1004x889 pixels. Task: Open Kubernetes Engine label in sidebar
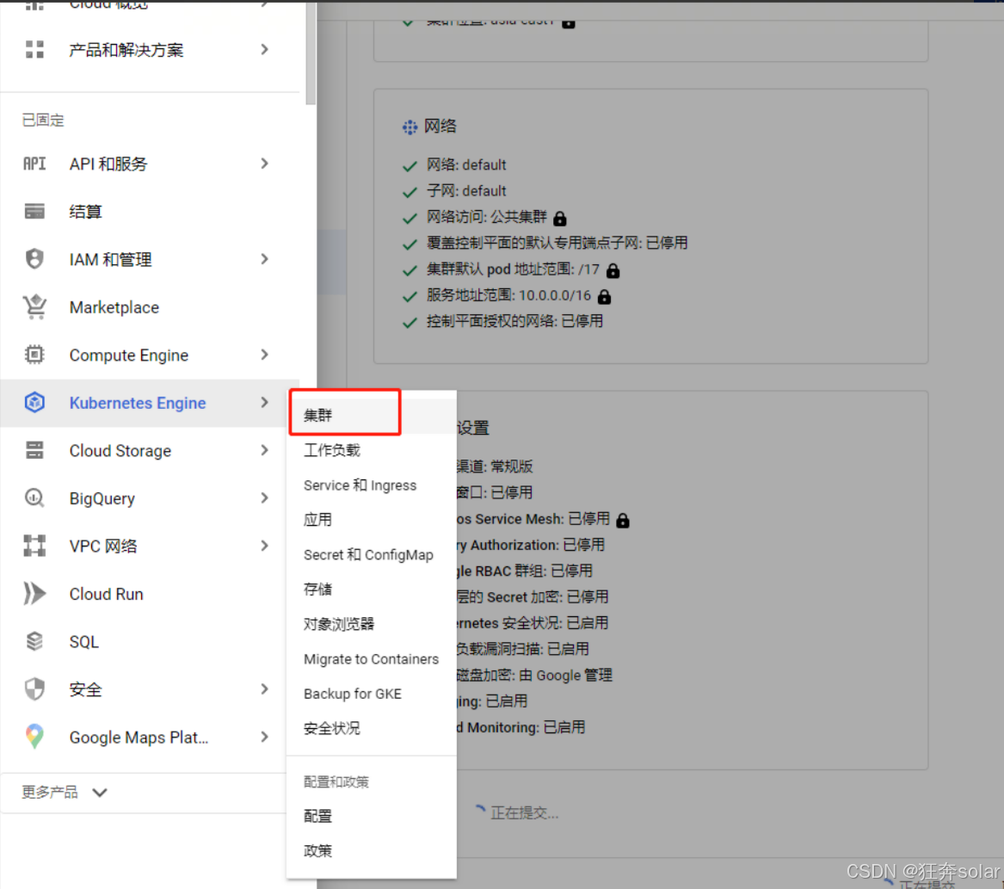click(138, 403)
